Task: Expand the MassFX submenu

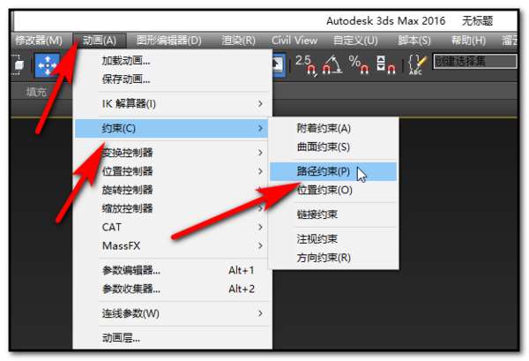Action: (172, 245)
